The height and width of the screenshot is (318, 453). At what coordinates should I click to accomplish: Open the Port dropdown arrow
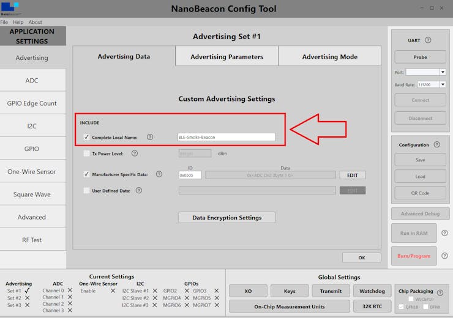[x=443, y=72]
